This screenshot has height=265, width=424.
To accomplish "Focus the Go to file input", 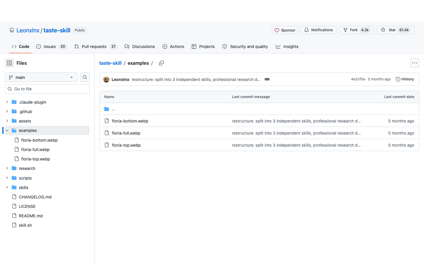I will click(47, 89).
